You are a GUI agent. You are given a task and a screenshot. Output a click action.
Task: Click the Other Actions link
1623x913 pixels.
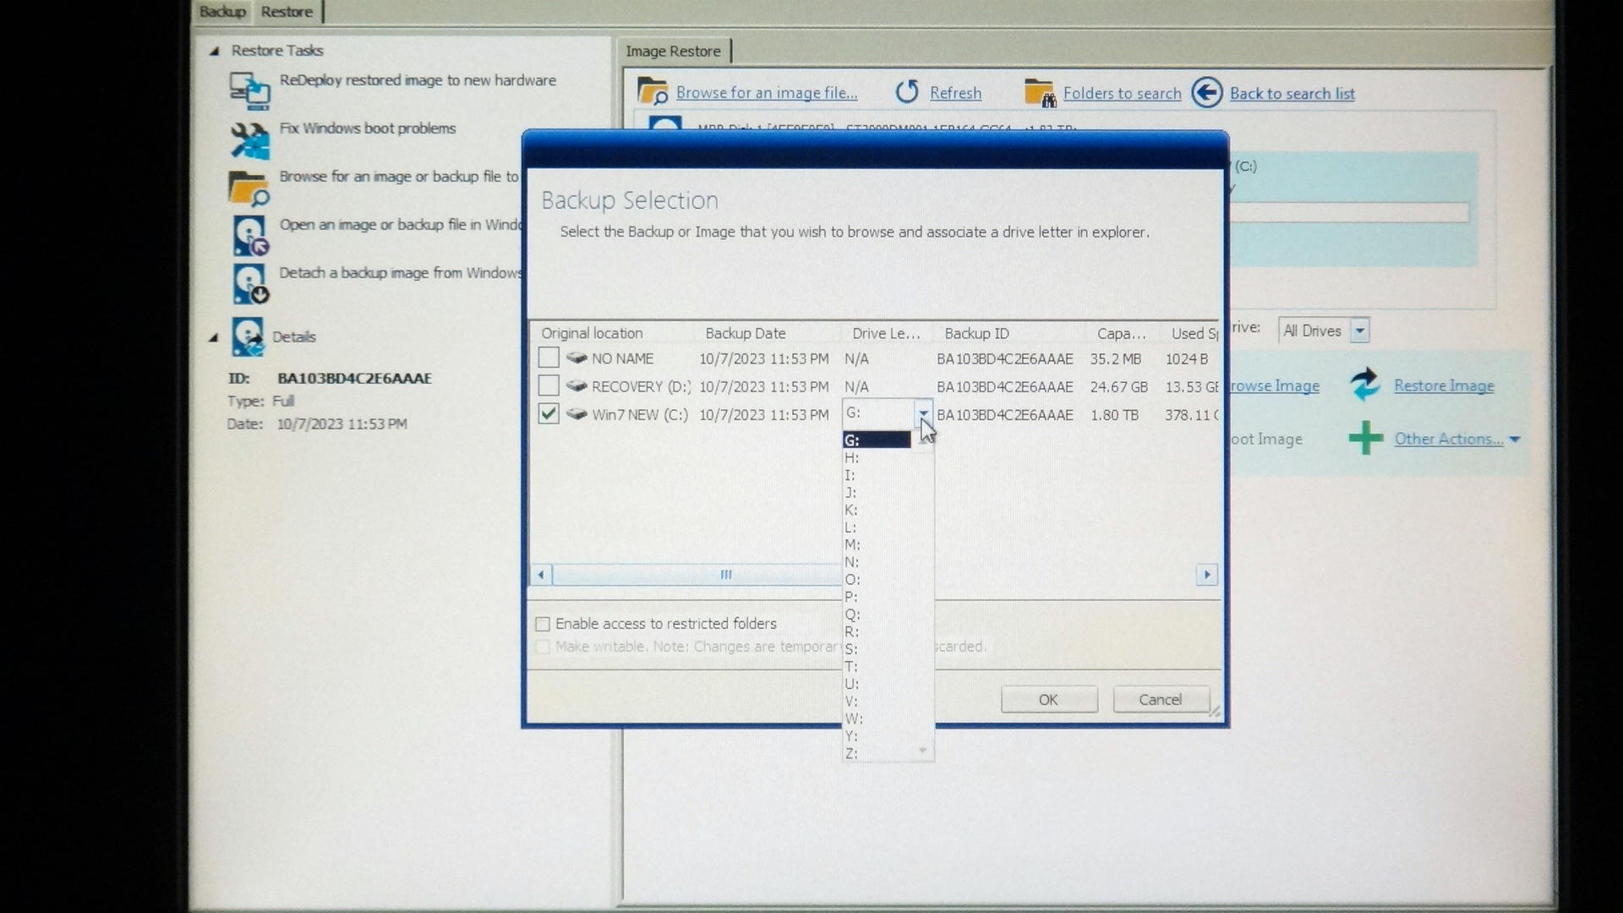pyautogui.click(x=1449, y=439)
